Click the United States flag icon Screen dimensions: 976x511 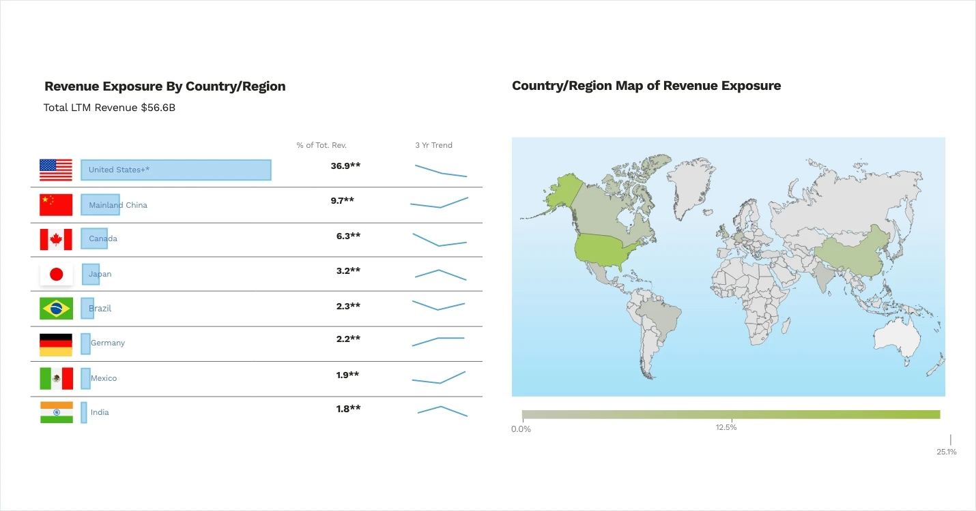[55, 170]
